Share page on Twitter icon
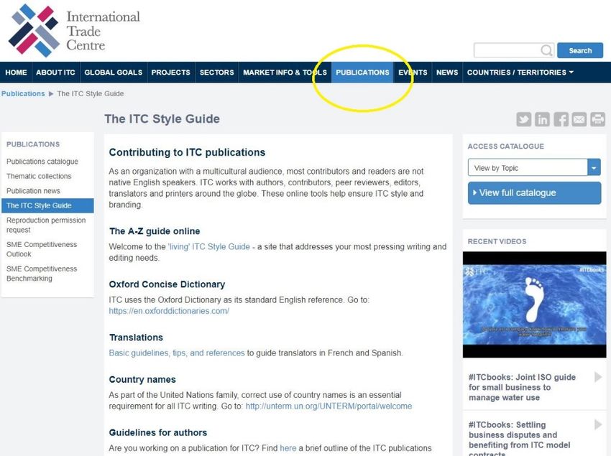 point(524,119)
